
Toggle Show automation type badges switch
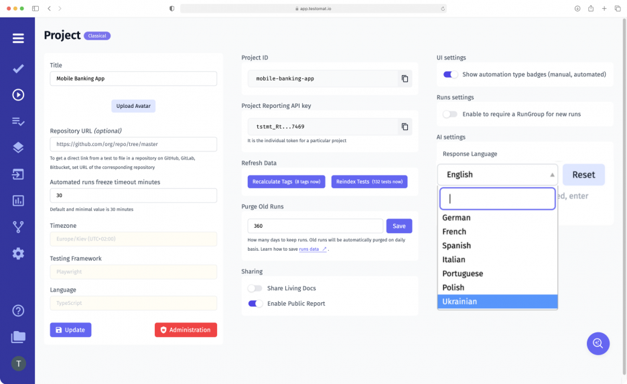click(451, 74)
